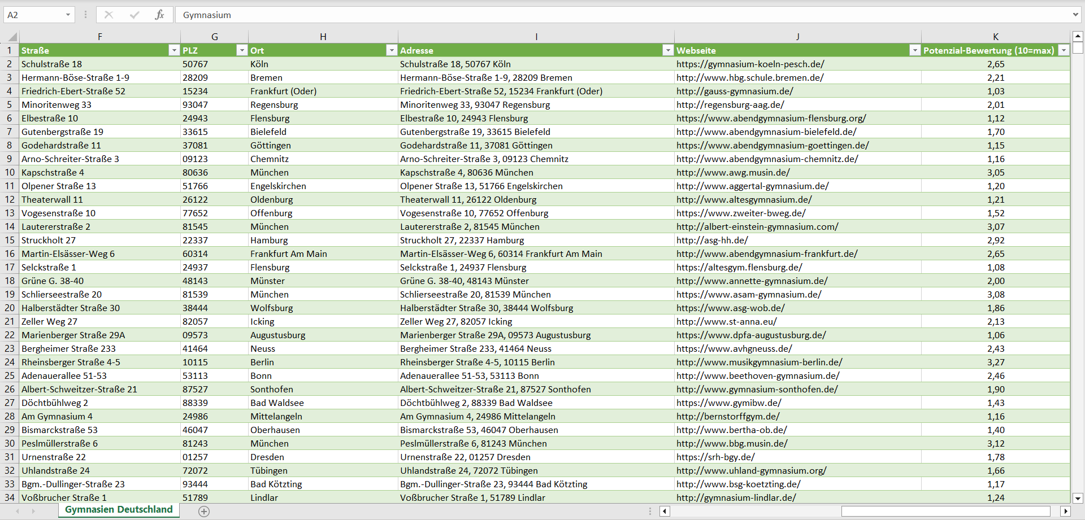This screenshot has height=520, width=1085.
Task: Click Ort cell Frankfurt Am Main
Action: pos(323,254)
